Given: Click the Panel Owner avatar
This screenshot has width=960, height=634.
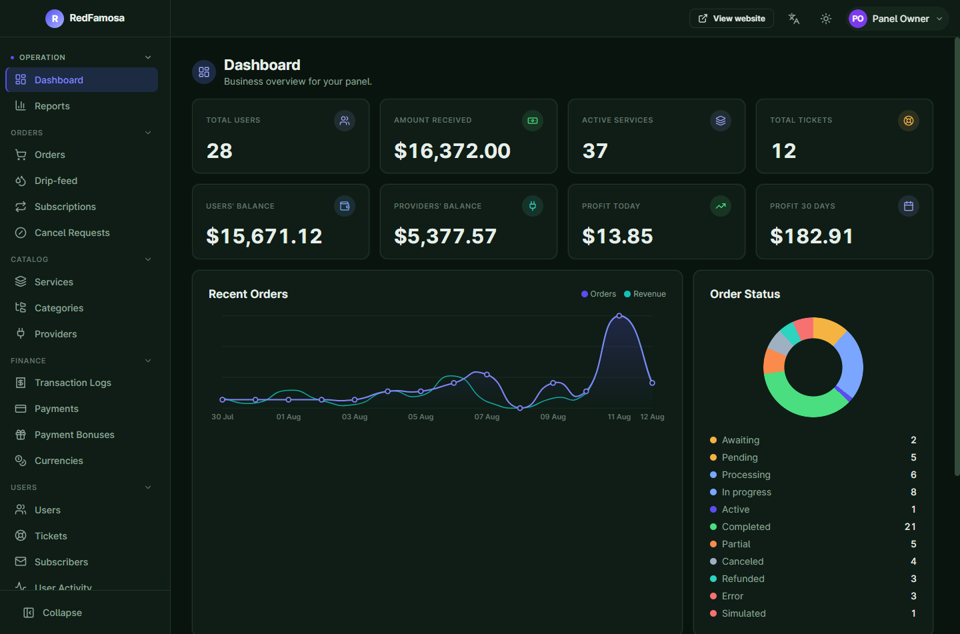Looking at the screenshot, I should tap(858, 19).
